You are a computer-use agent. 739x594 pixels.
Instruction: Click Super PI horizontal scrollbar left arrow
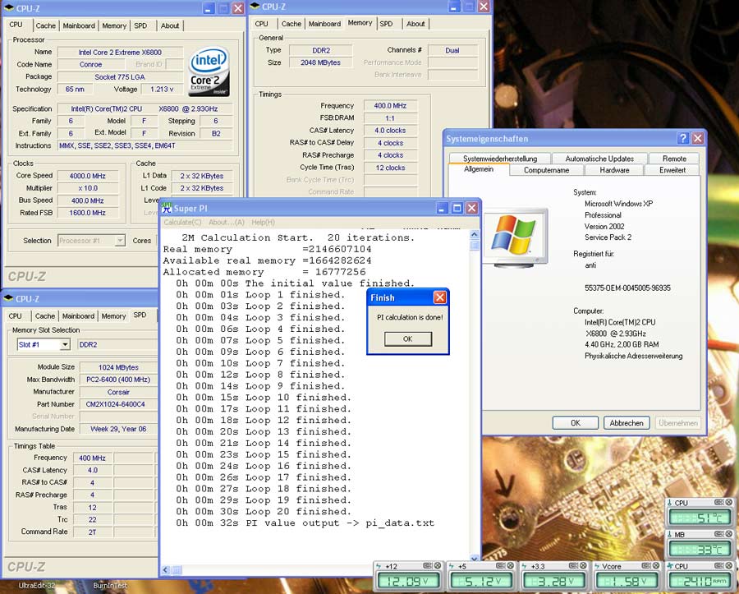point(166,570)
